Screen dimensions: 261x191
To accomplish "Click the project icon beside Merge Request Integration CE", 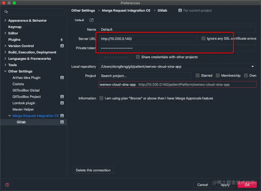I will (x=62, y=116).
